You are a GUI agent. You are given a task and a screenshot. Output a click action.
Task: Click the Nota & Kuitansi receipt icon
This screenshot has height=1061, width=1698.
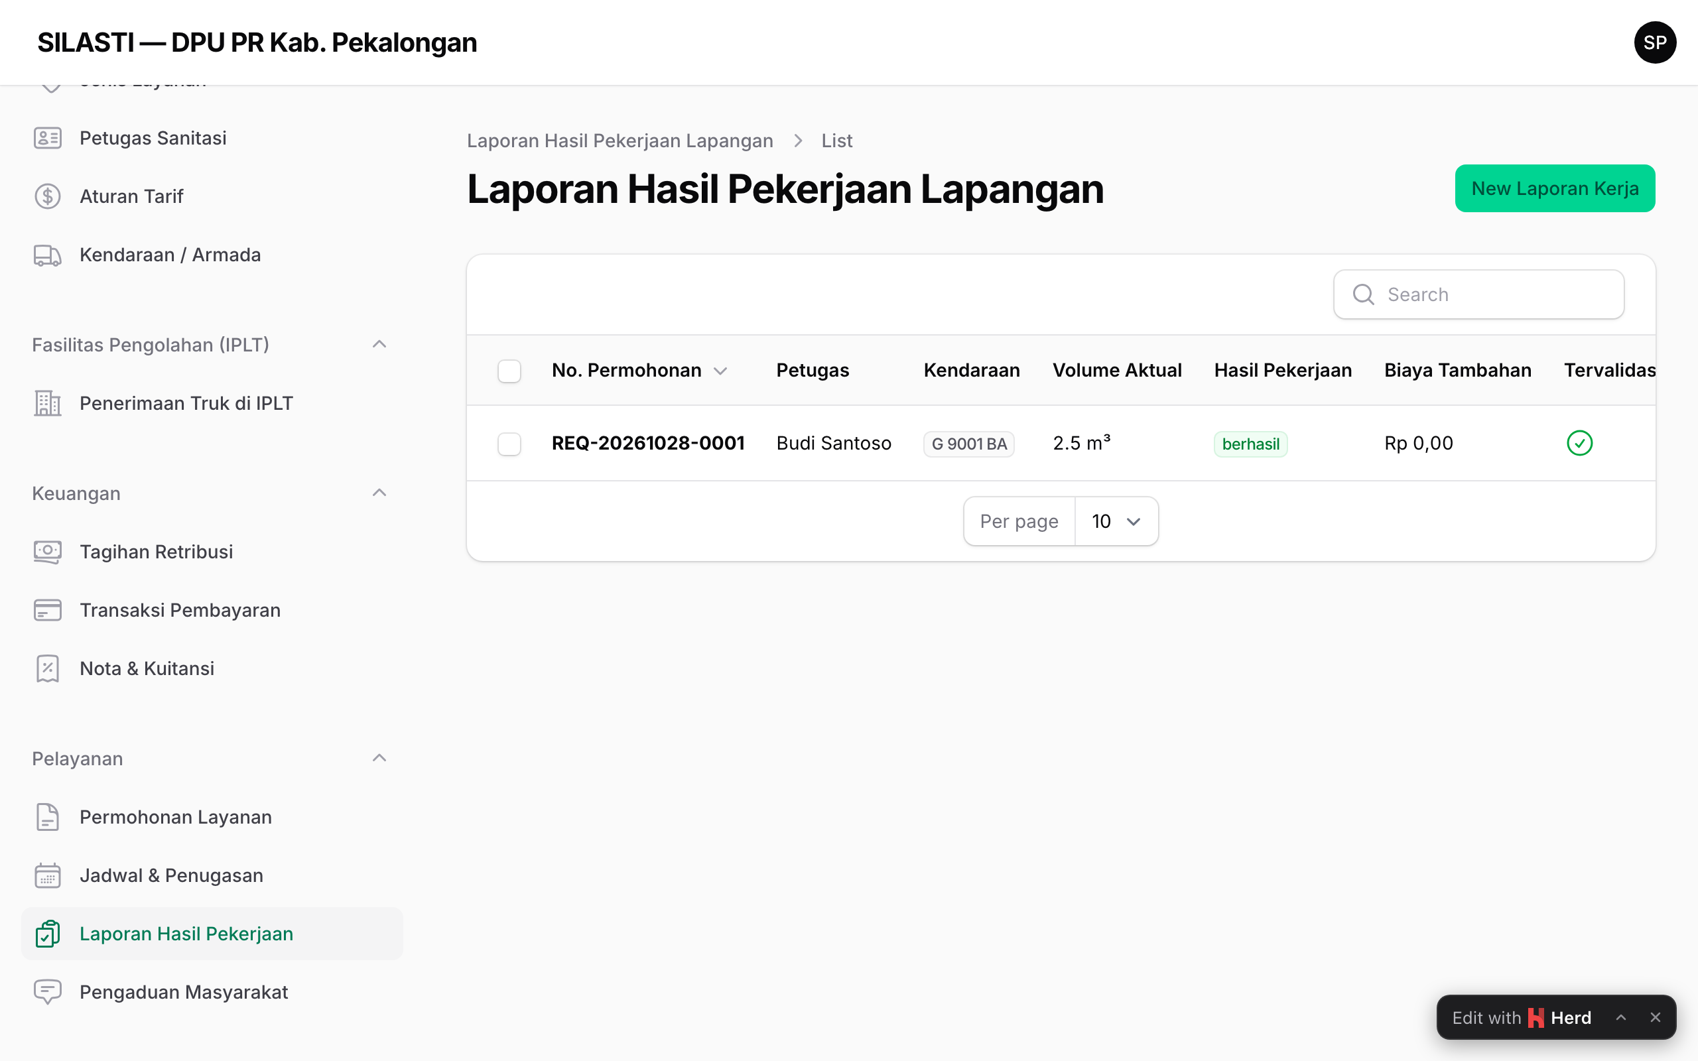click(48, 668)
